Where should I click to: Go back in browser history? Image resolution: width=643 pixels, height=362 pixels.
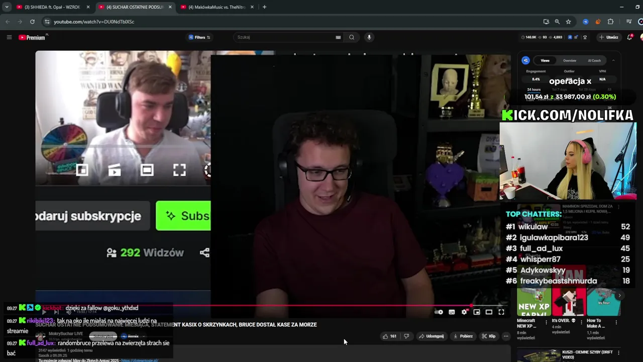8,22
